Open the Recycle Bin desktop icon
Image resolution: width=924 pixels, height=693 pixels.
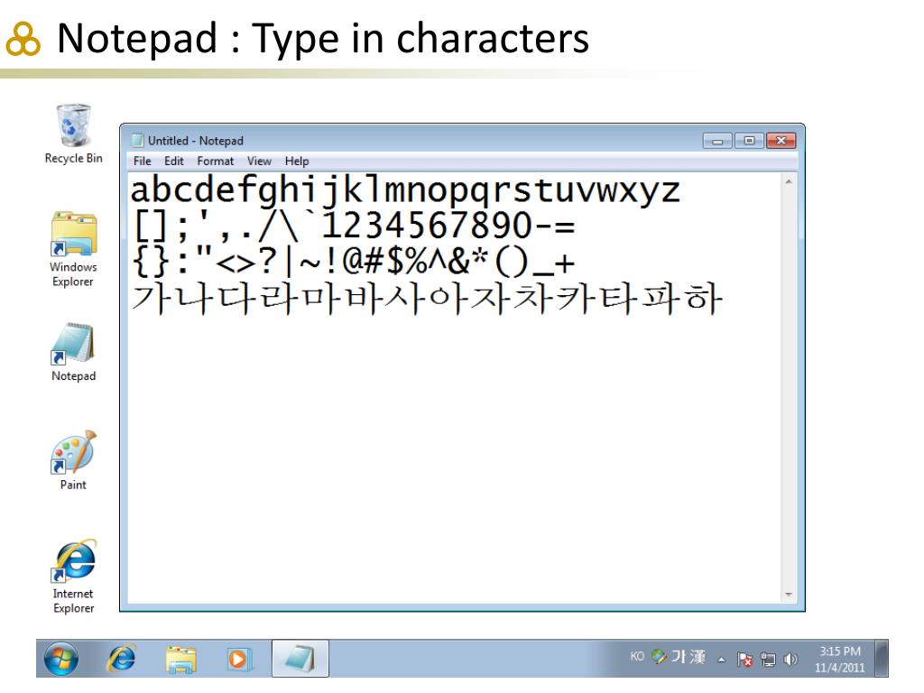pyautogui.click(x=74, y=134)
